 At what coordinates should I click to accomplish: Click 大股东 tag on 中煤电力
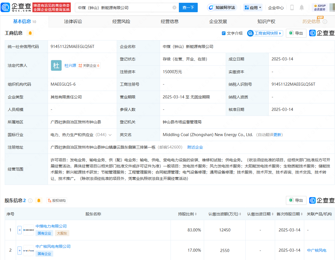coord(62,233)
